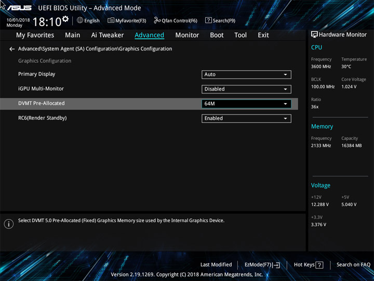Click Last Modified

tap(216, 265)
